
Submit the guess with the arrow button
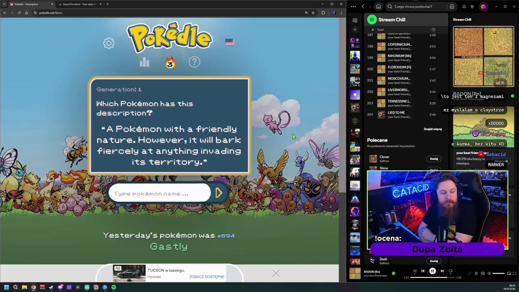[219, 193]
